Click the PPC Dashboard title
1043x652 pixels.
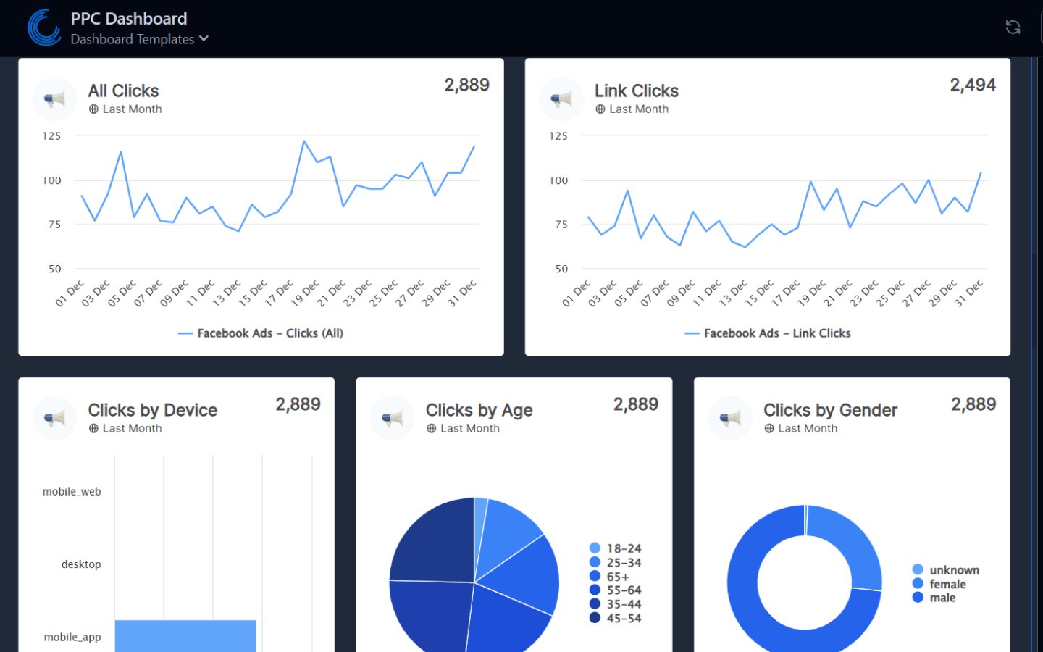[128, 19]
